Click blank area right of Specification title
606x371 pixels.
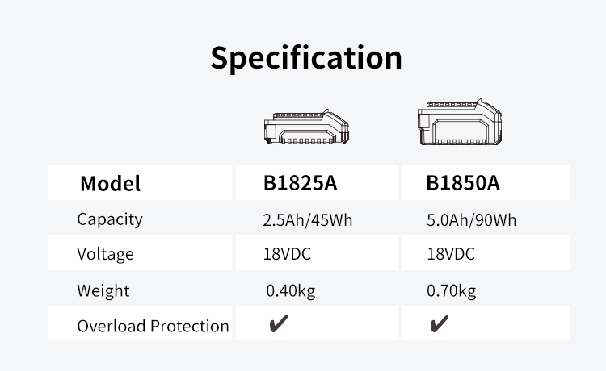point(501,57)
